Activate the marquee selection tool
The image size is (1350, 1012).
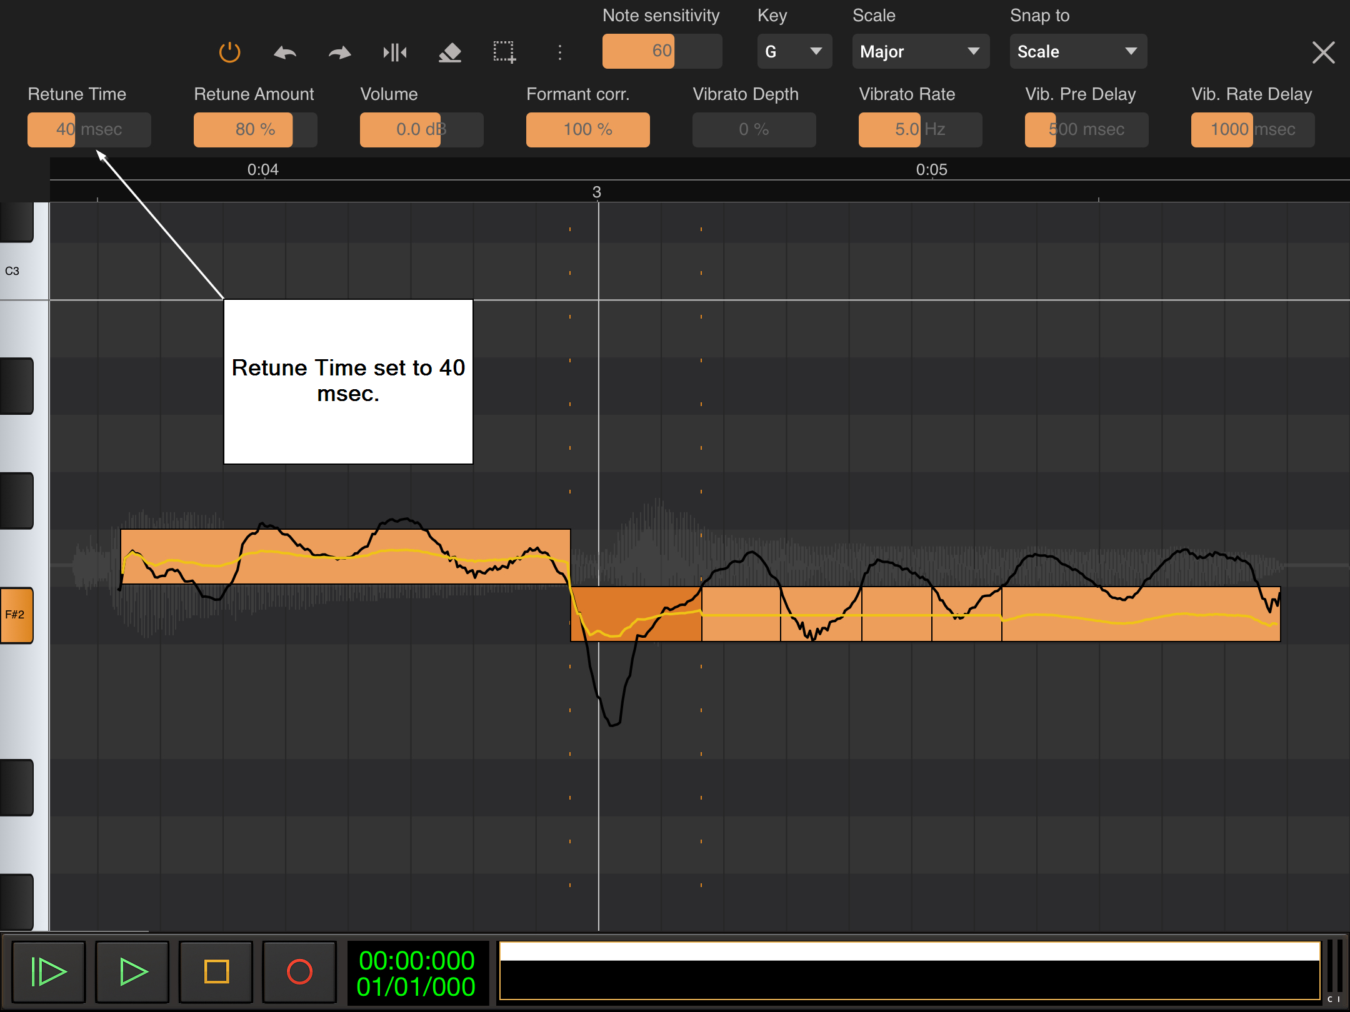pos(504,52)
